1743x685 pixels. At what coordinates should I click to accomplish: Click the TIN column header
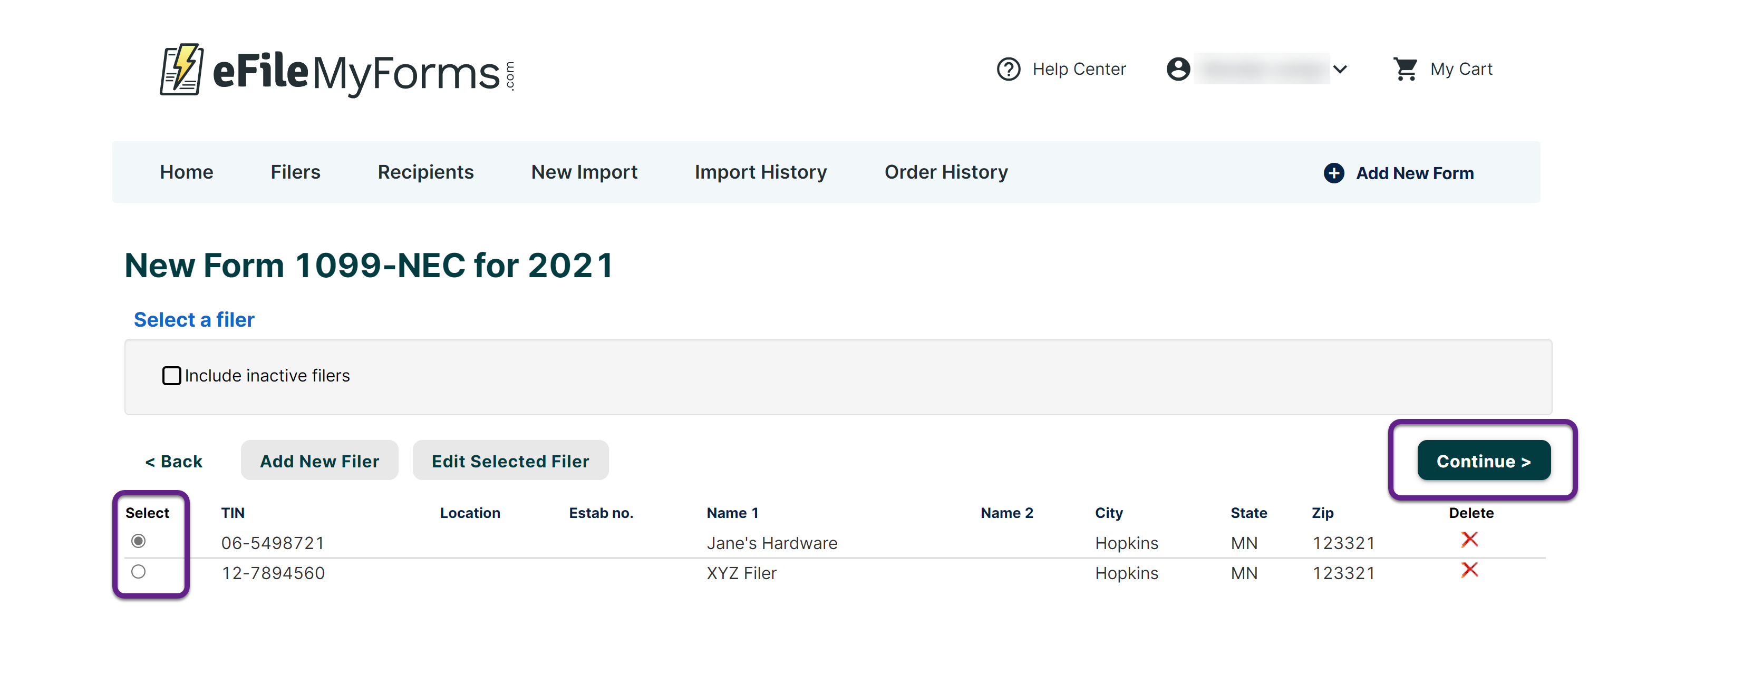[232, 513]
